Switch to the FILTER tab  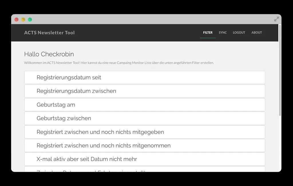[208, 32]
